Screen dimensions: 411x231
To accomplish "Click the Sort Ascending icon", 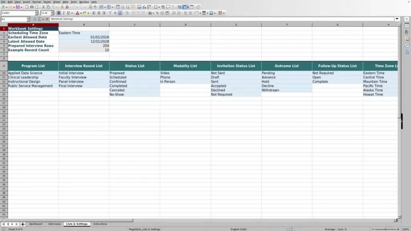I will [123, 7].
